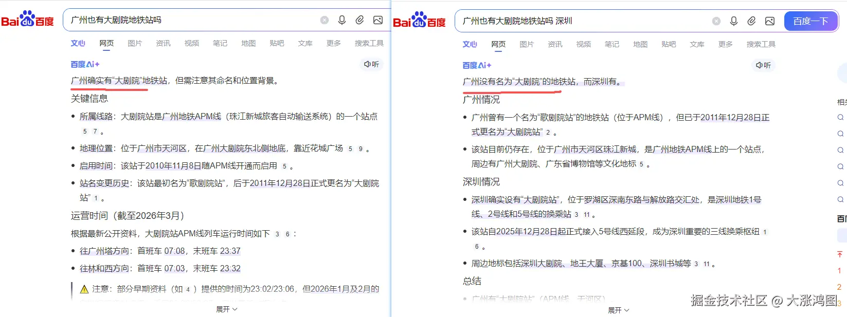Open 笔记 tab in left window
Image resolution: width=847 pixels, height=317 pixels.
click(220, 43)
